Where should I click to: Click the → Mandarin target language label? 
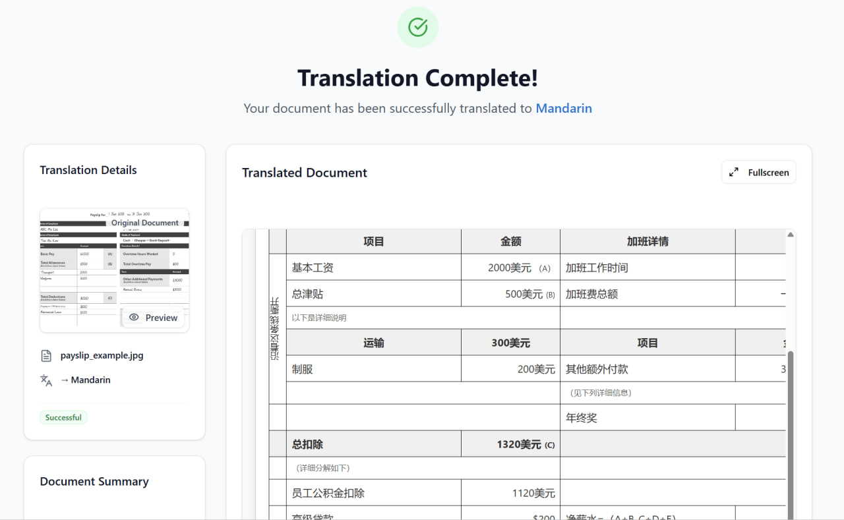pyautogui.click(x=85, y=380)
